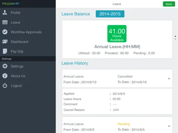Click the Cancel Reason value yolo
This screenshot has height=133, width=178.
(116, 110)
